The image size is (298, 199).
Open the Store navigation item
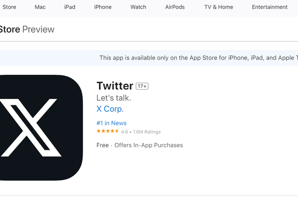[9, 7]
